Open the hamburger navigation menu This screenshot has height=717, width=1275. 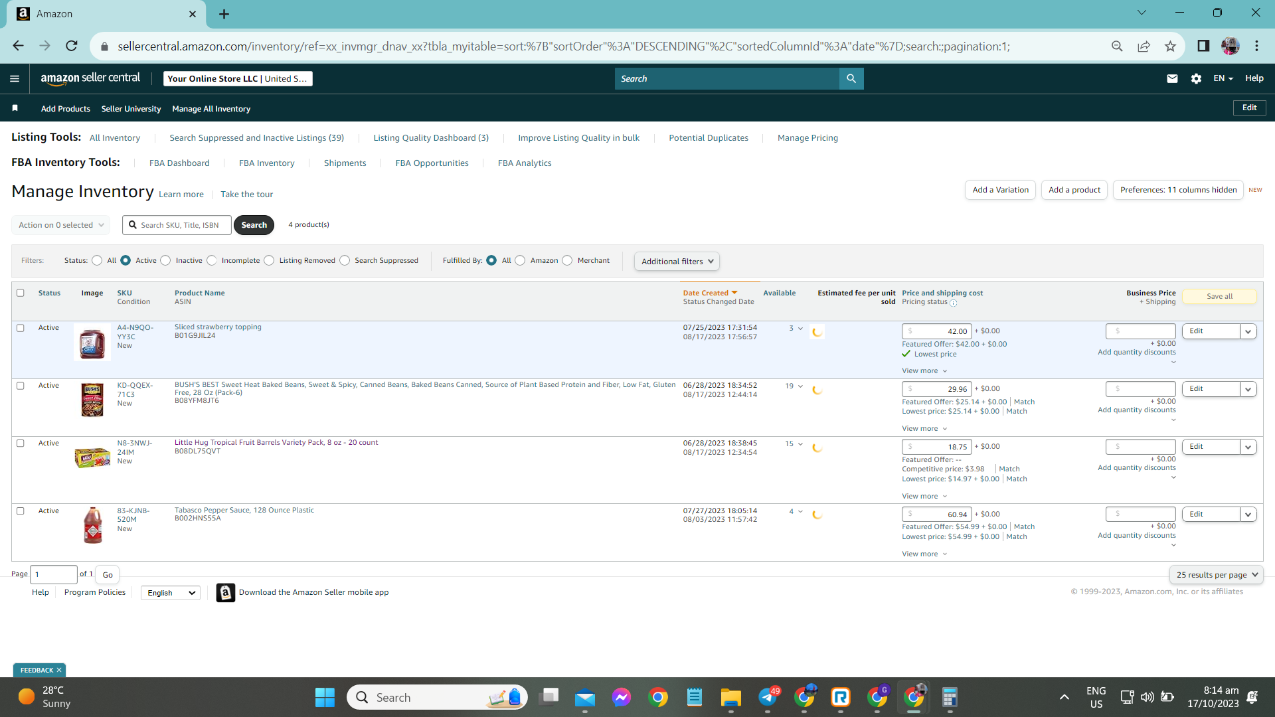point(15,78)
